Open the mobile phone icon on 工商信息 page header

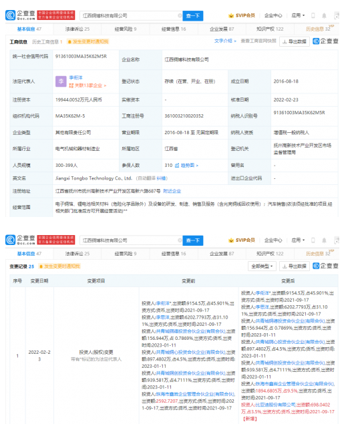(x=313, y=15)
